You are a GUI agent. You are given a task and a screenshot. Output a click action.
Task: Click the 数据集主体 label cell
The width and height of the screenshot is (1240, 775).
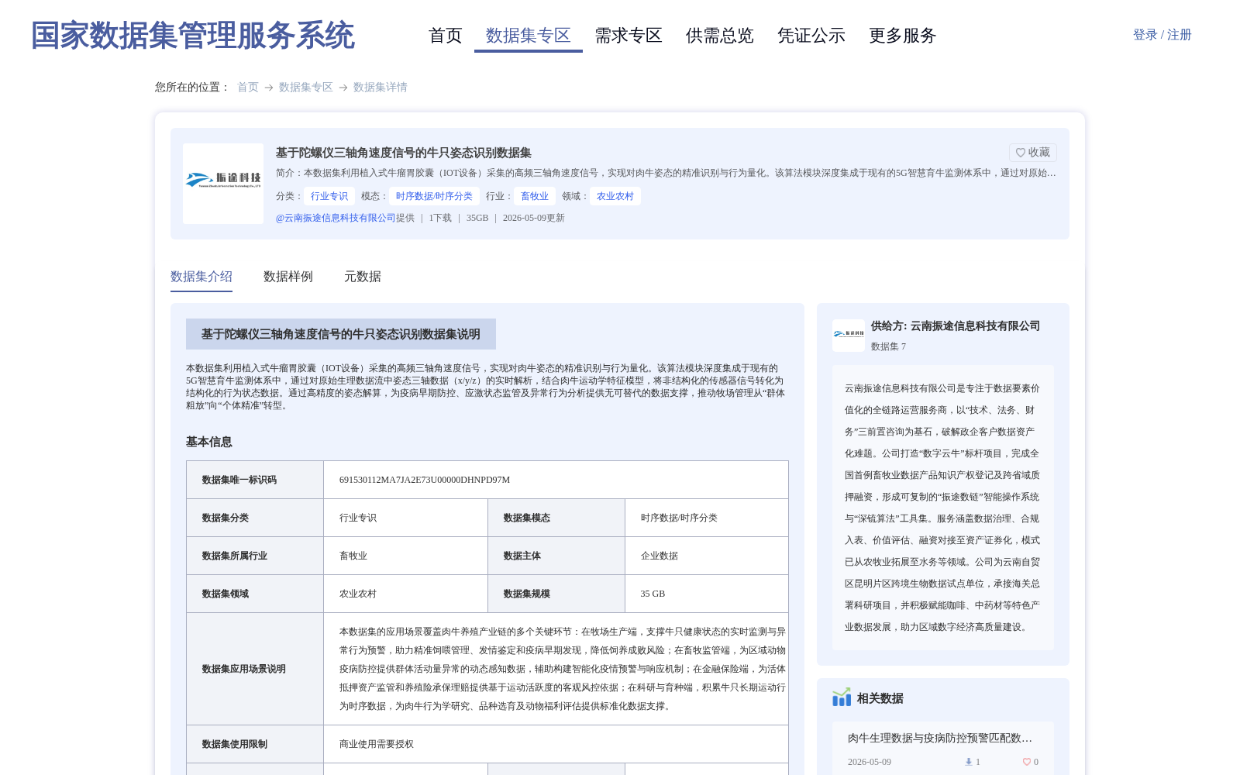556,556
